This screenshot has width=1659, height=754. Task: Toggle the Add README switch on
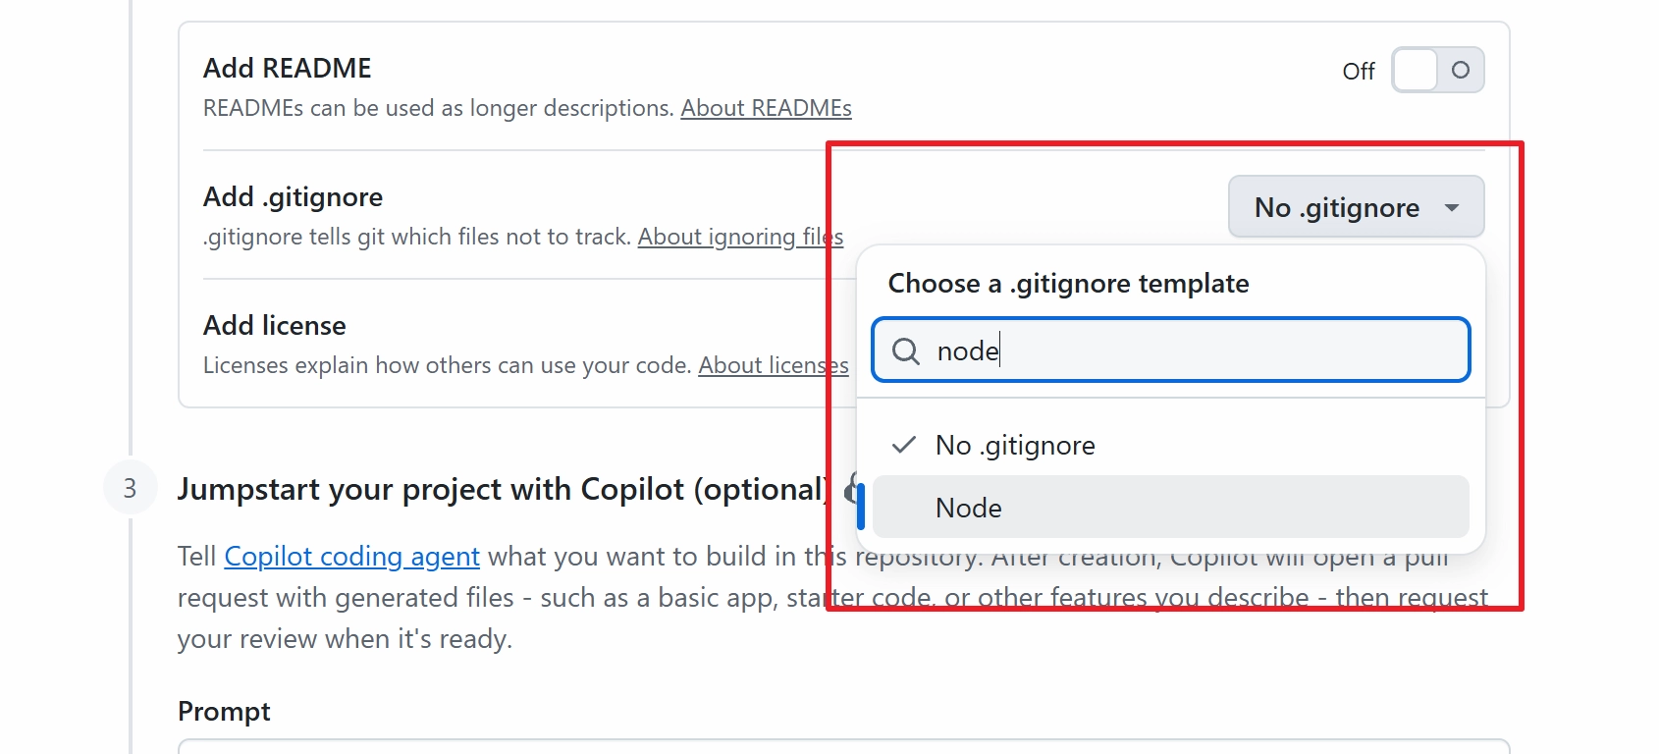[1437, 71]
